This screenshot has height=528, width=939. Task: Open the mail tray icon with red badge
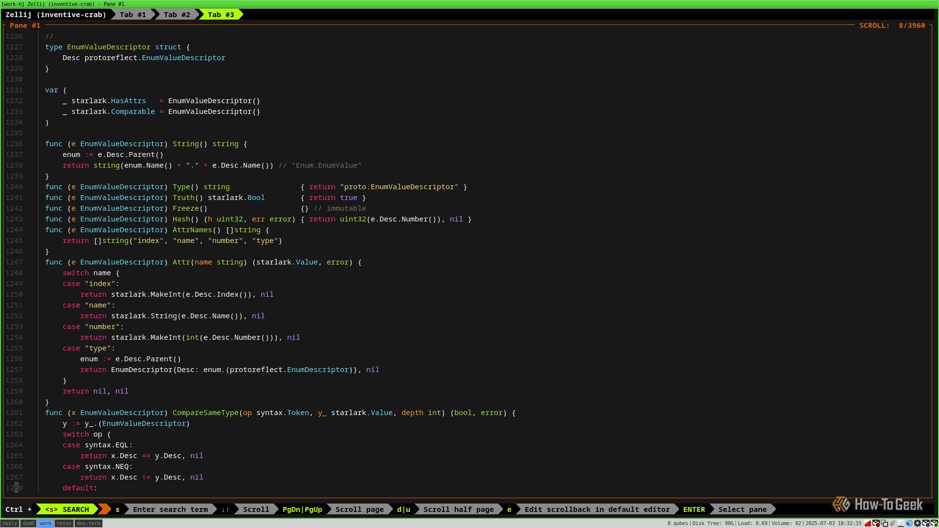pyautogui.click(x=876, y=523)
